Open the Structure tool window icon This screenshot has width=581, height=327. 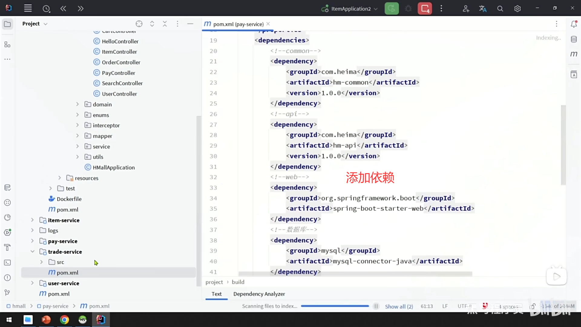(8, 45)
